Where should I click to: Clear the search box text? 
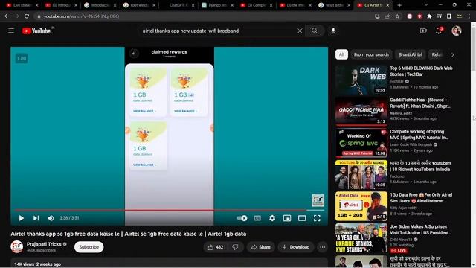tap(300, 31)
